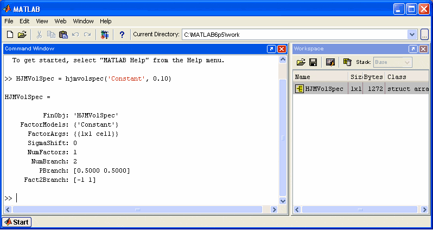Image resolution: width=433 pixels, height=230 pixels.
Task: Undock the Command Window
Action: (x=271, y=49)
